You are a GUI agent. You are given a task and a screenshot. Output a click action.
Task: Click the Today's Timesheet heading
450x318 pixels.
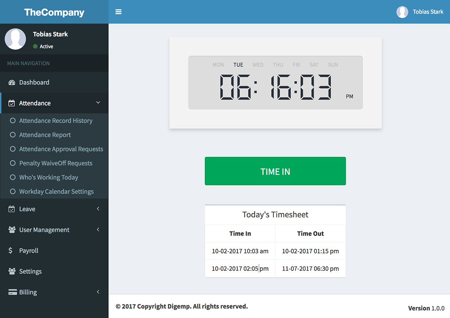(275, 215)
